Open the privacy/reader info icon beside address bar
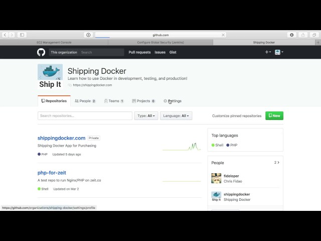The width and height of the screenshot is (321, 241). pos(88,35)
